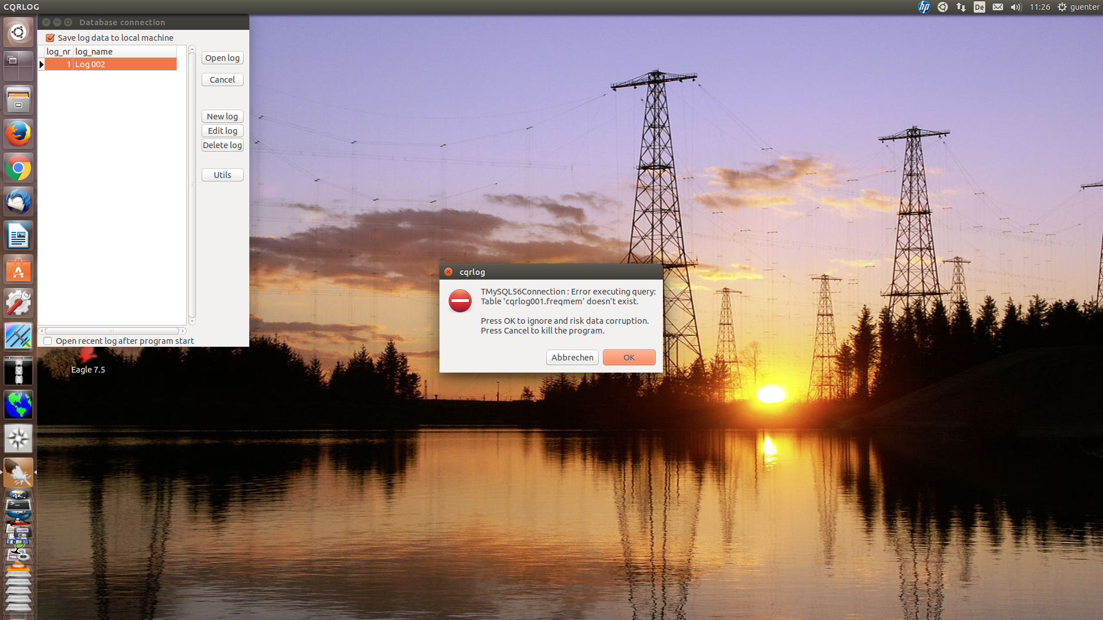Open the session gear menu for guenter

pos(1078,7)
